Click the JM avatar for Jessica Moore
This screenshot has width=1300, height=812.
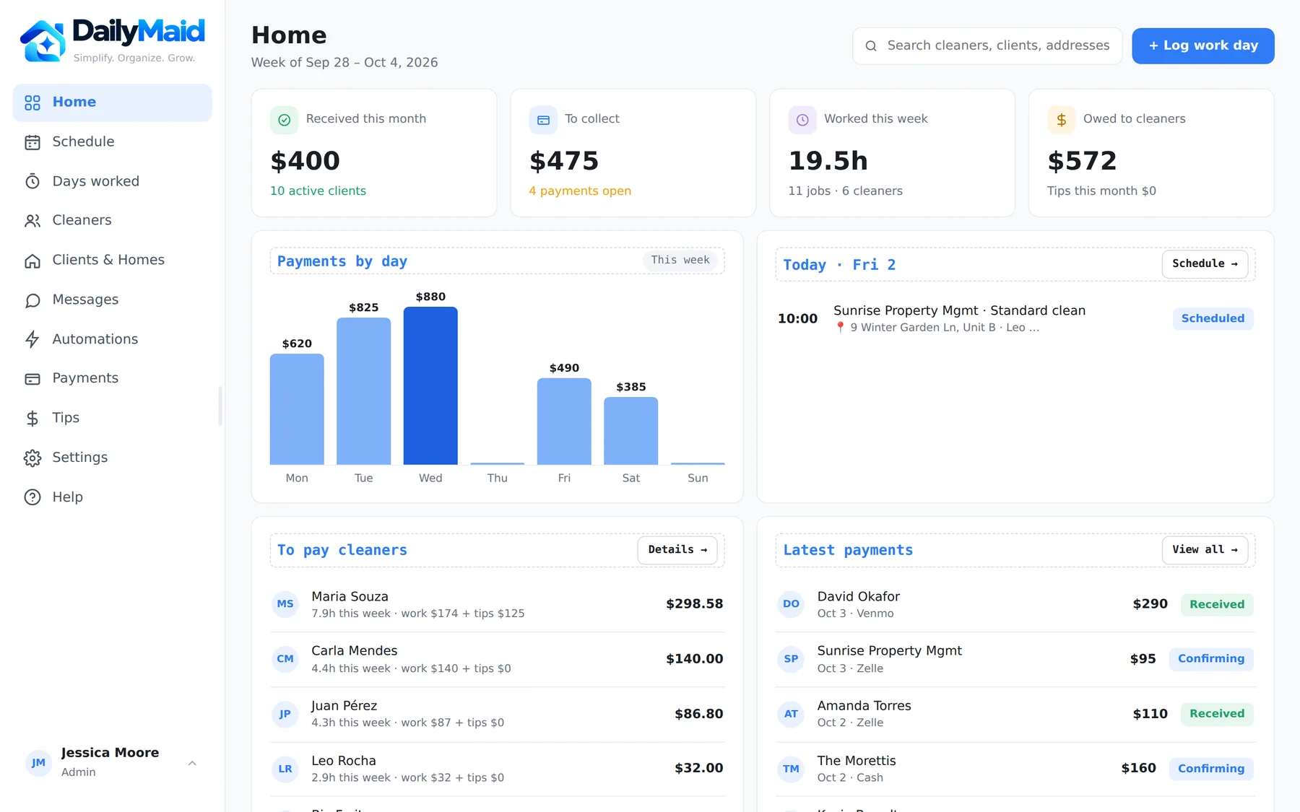pyautogui.click(x=38, y=763)
